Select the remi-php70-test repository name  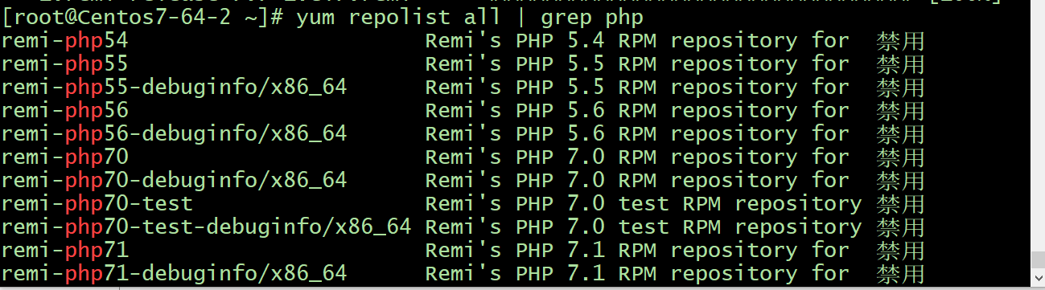(97, 204)
